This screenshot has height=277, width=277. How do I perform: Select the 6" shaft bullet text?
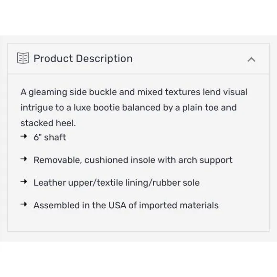(50, 137)
